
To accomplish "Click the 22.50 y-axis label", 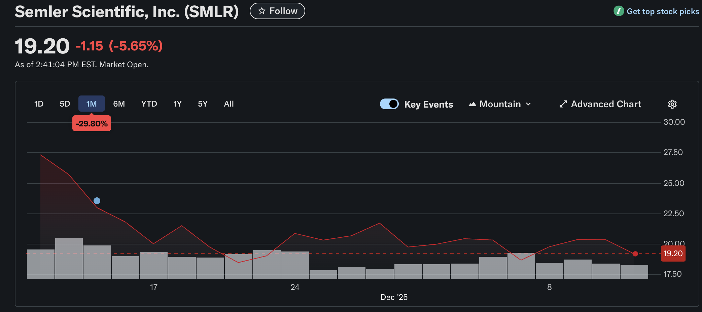I will [674, 213].
